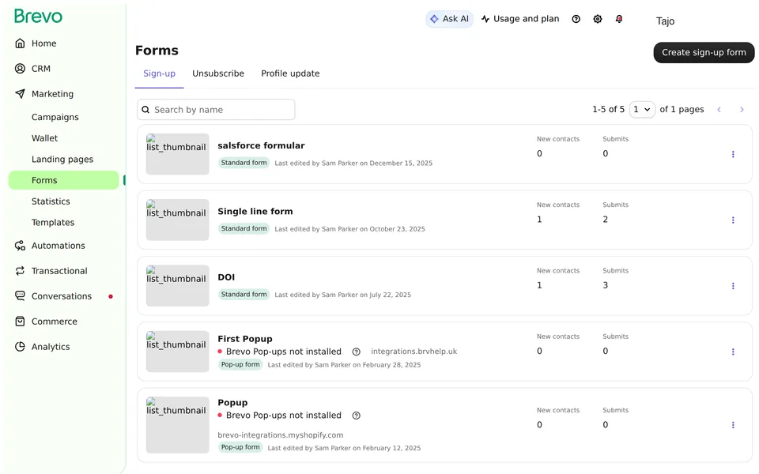The width and height of the screenshot is (759, 474).
Task: Click text edited on October 23, 2025
Action: tap(349, 229)
